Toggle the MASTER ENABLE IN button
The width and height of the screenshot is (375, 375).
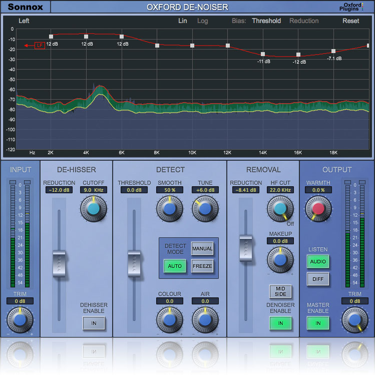(x=318, y=323)
